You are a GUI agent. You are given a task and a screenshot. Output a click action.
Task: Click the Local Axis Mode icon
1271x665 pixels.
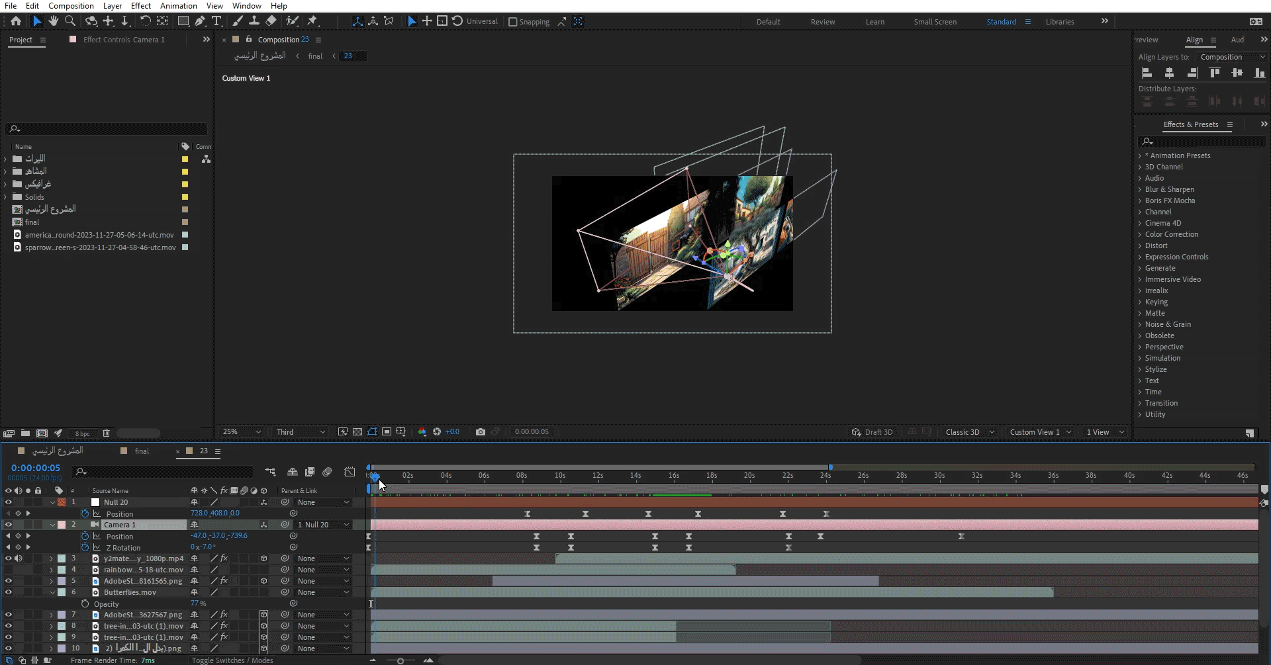(x=357, y=21)
